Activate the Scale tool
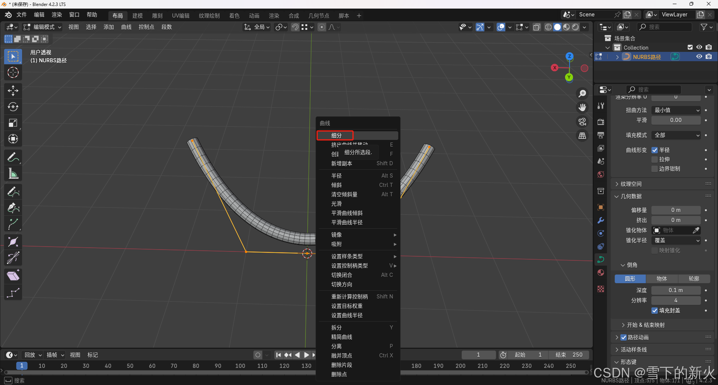Viewport: 718px width, 385px height. (x=13, y=123)
